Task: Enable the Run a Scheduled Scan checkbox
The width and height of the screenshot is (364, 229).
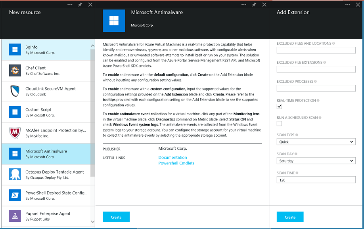Action: [279, 124]
